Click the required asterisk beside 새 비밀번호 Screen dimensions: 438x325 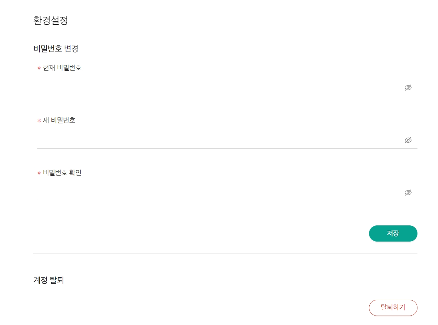click(x=39, y=121)
